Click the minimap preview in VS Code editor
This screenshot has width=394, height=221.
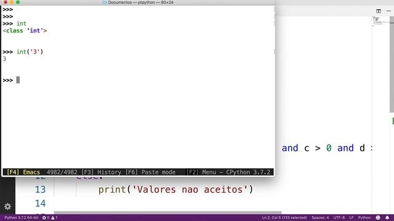[x=380, y=21]
